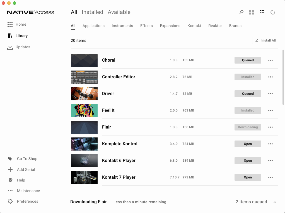Select the Library sidebar label
285x213 pixels.
(x=22, y=36)
